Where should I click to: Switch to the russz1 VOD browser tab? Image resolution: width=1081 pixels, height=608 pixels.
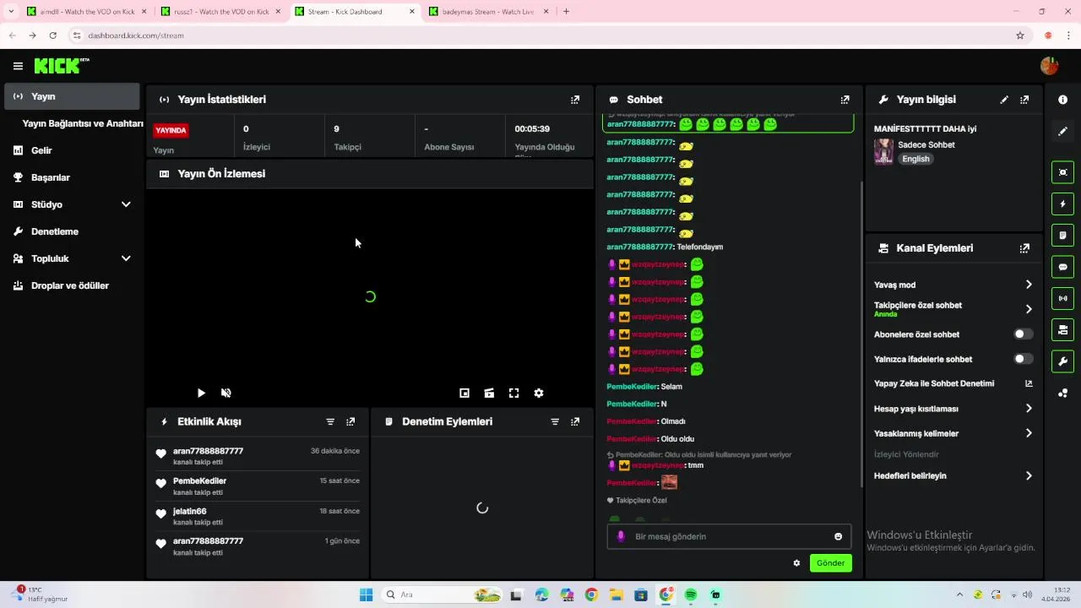click(x=220, y=12)
